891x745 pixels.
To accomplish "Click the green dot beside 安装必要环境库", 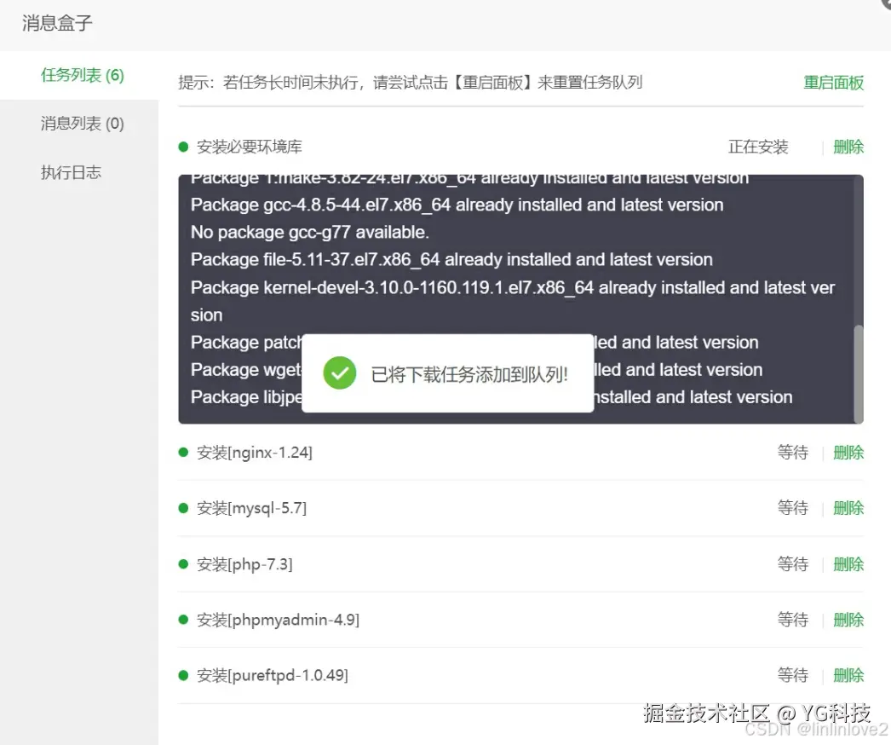I will (x=183, y=147).
